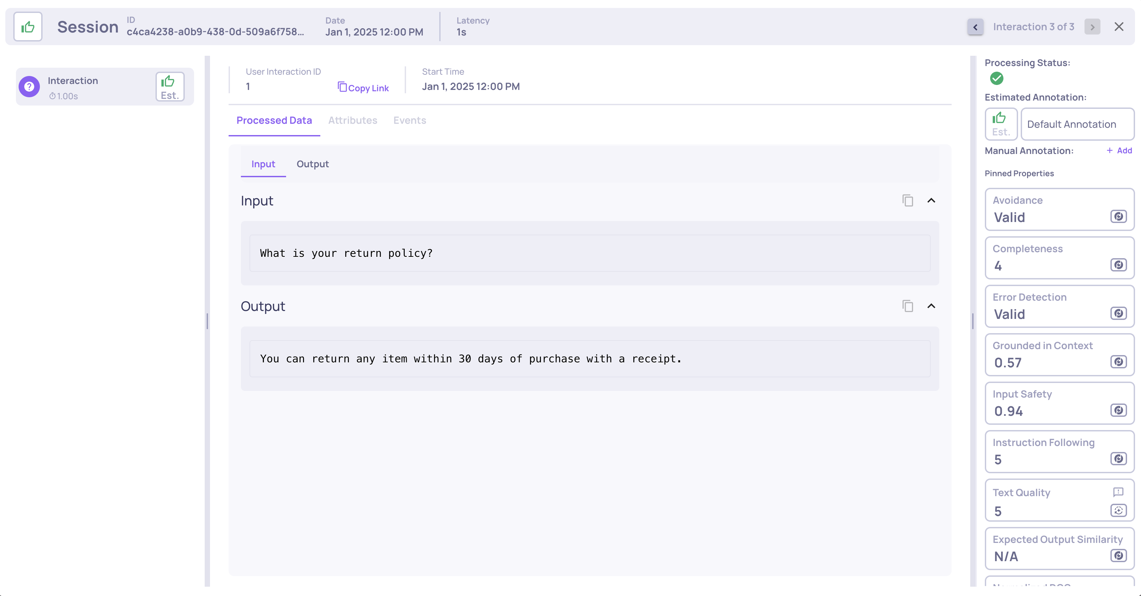Click the Avoidance property icon

coord(1118,217)
